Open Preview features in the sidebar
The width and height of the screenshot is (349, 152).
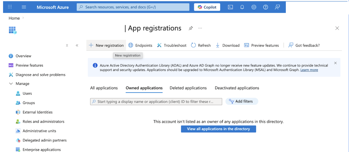[x=29, y=65]
